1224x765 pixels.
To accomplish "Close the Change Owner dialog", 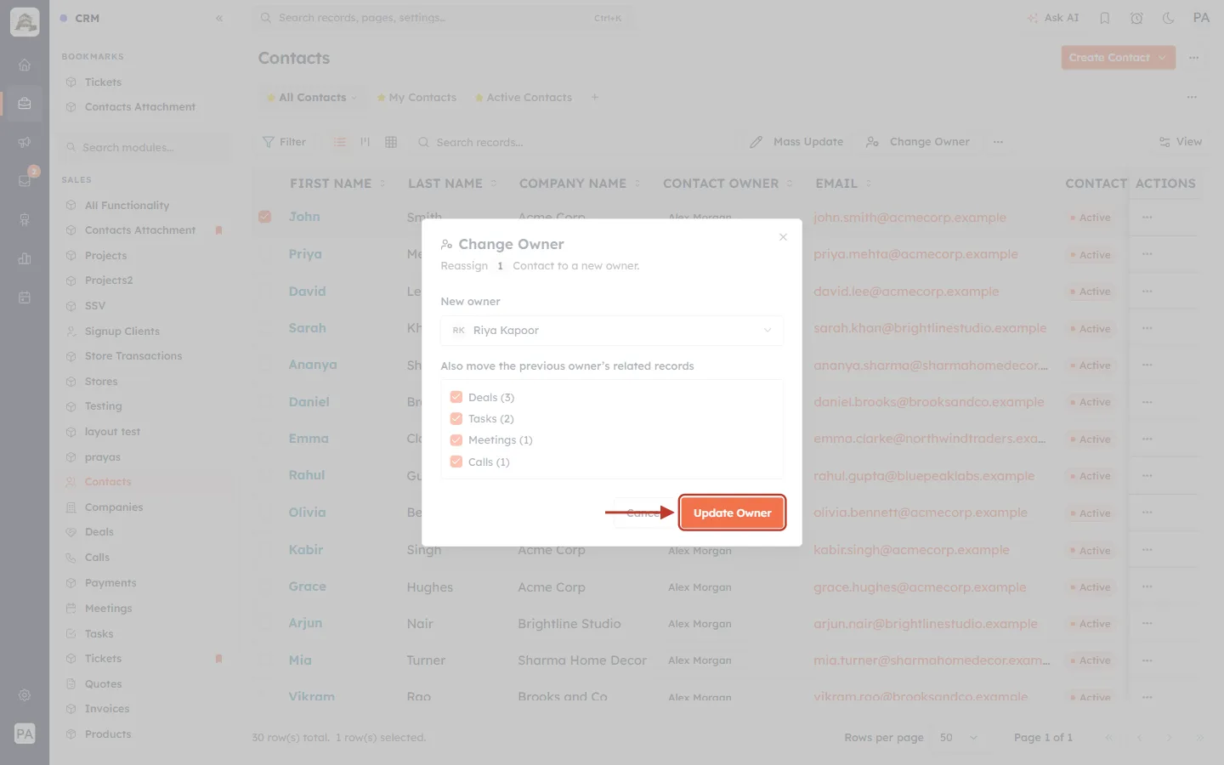I will 783,237.
